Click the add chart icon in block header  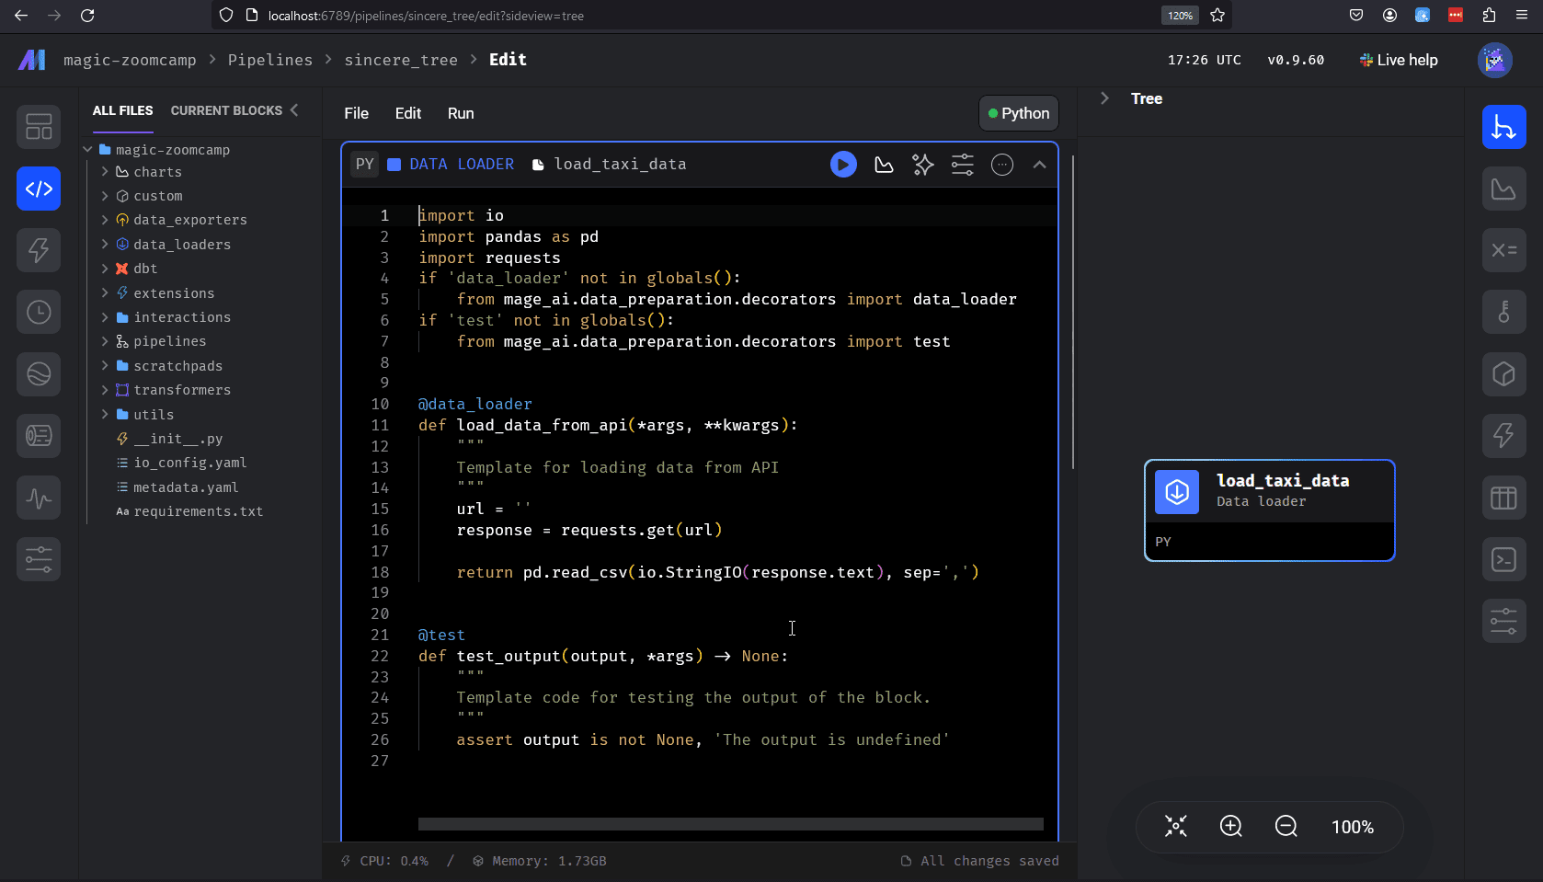coord(884,165)
